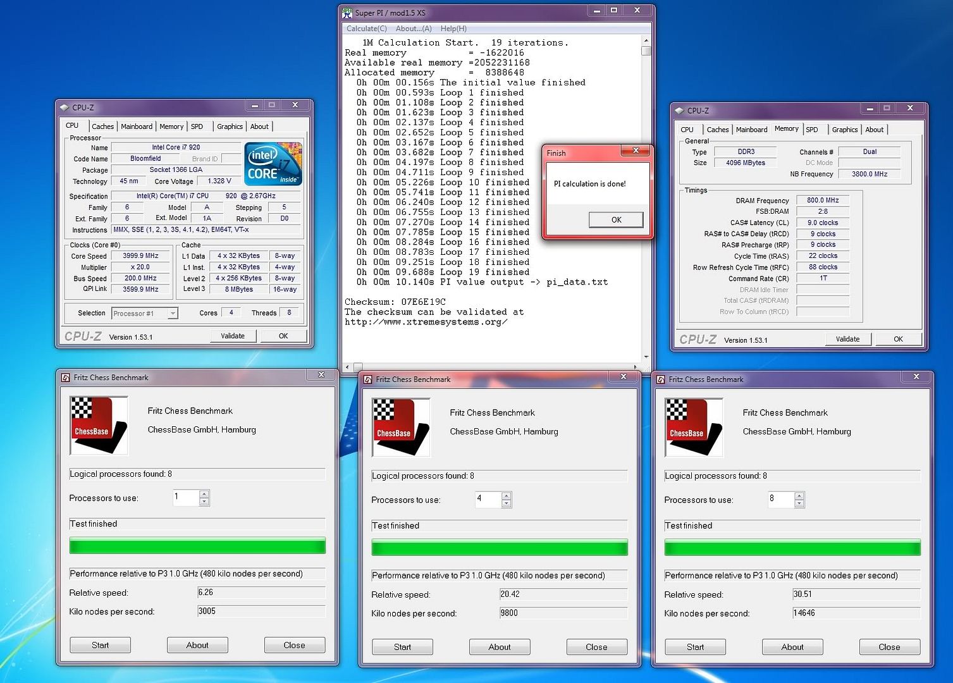Image resolution: width=953 pixels, height=683 pixels.
Task: Click processors to use field showing 4
Action: 488,500
